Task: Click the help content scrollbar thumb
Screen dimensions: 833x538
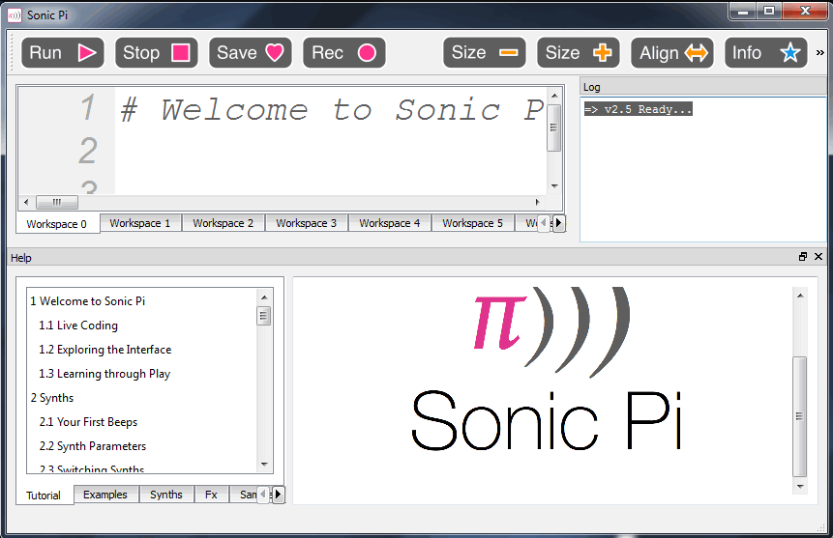Action: 799,417
